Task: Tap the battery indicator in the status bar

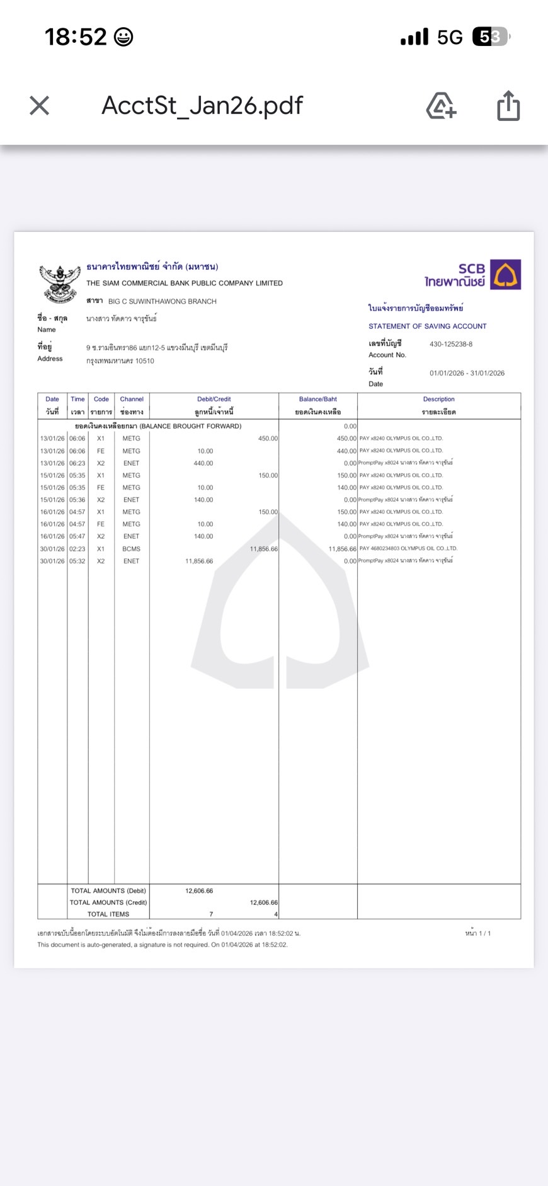Action: [491, 37]
